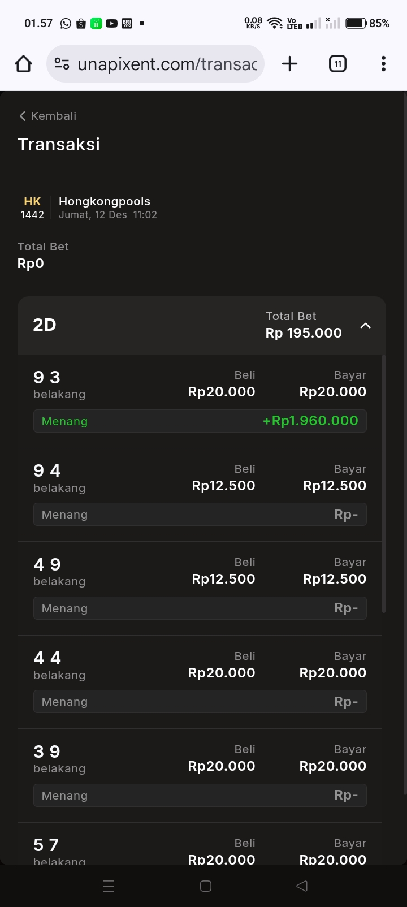Open the tab switcher showing 11 tabs
Image resolution: width=407 pixels, height=907 pixels.
coord(337,64)
